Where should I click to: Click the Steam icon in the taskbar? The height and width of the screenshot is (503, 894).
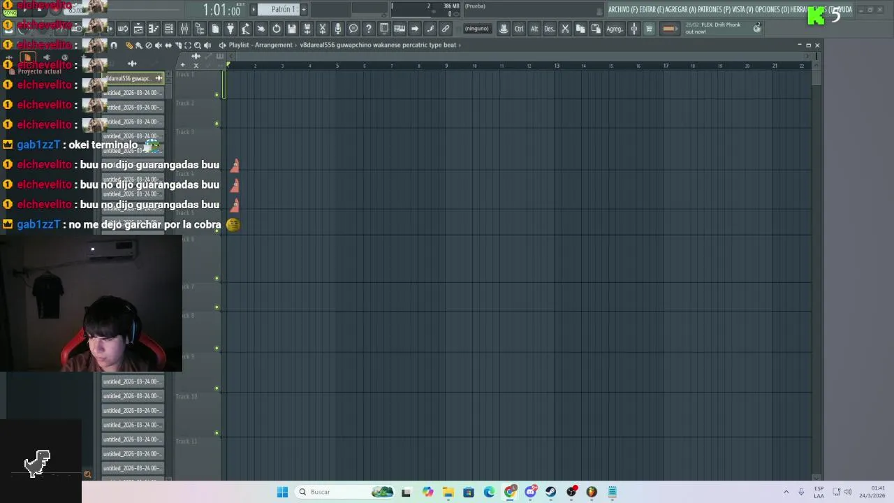click(x=551, y=492)
